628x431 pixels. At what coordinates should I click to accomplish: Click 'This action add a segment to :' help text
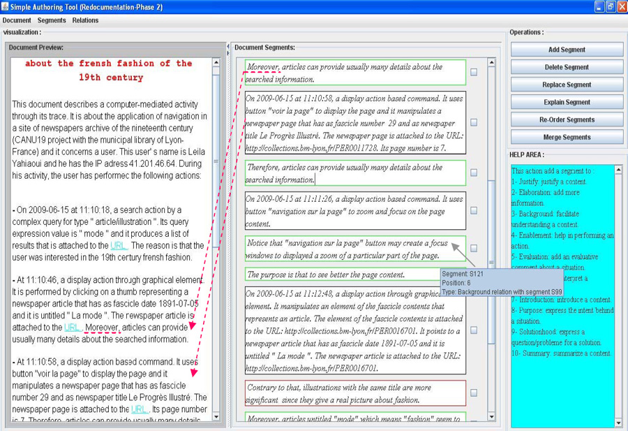(553, 170)
